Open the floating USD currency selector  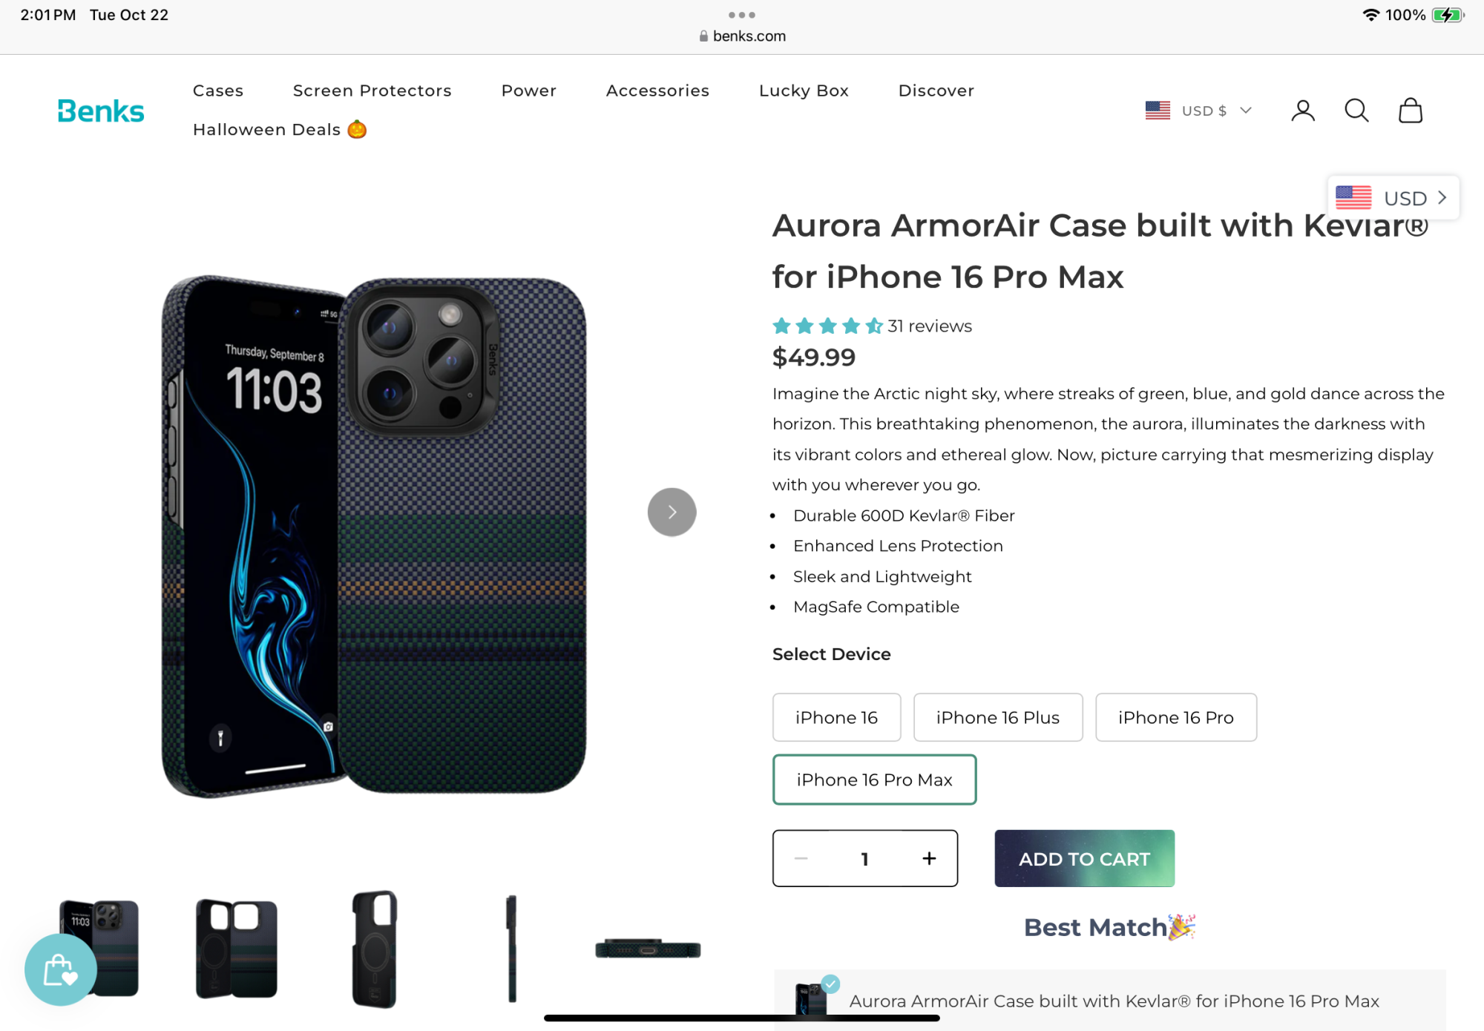point(1393,198)
